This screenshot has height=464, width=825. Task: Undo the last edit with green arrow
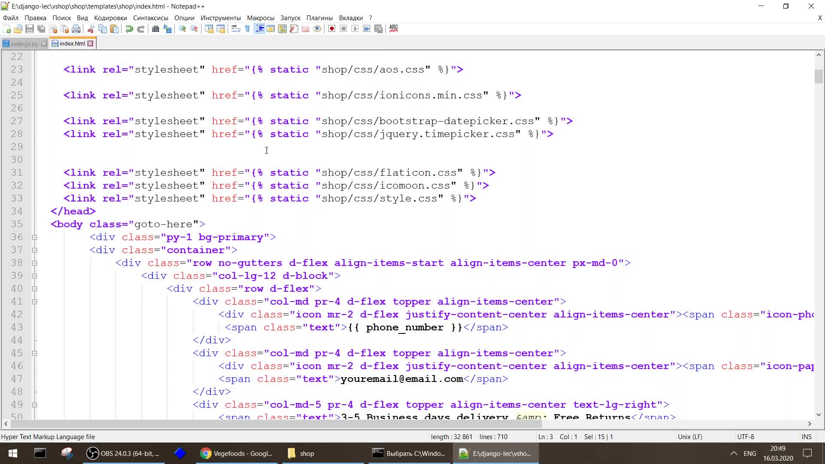(x=129, y=29)
